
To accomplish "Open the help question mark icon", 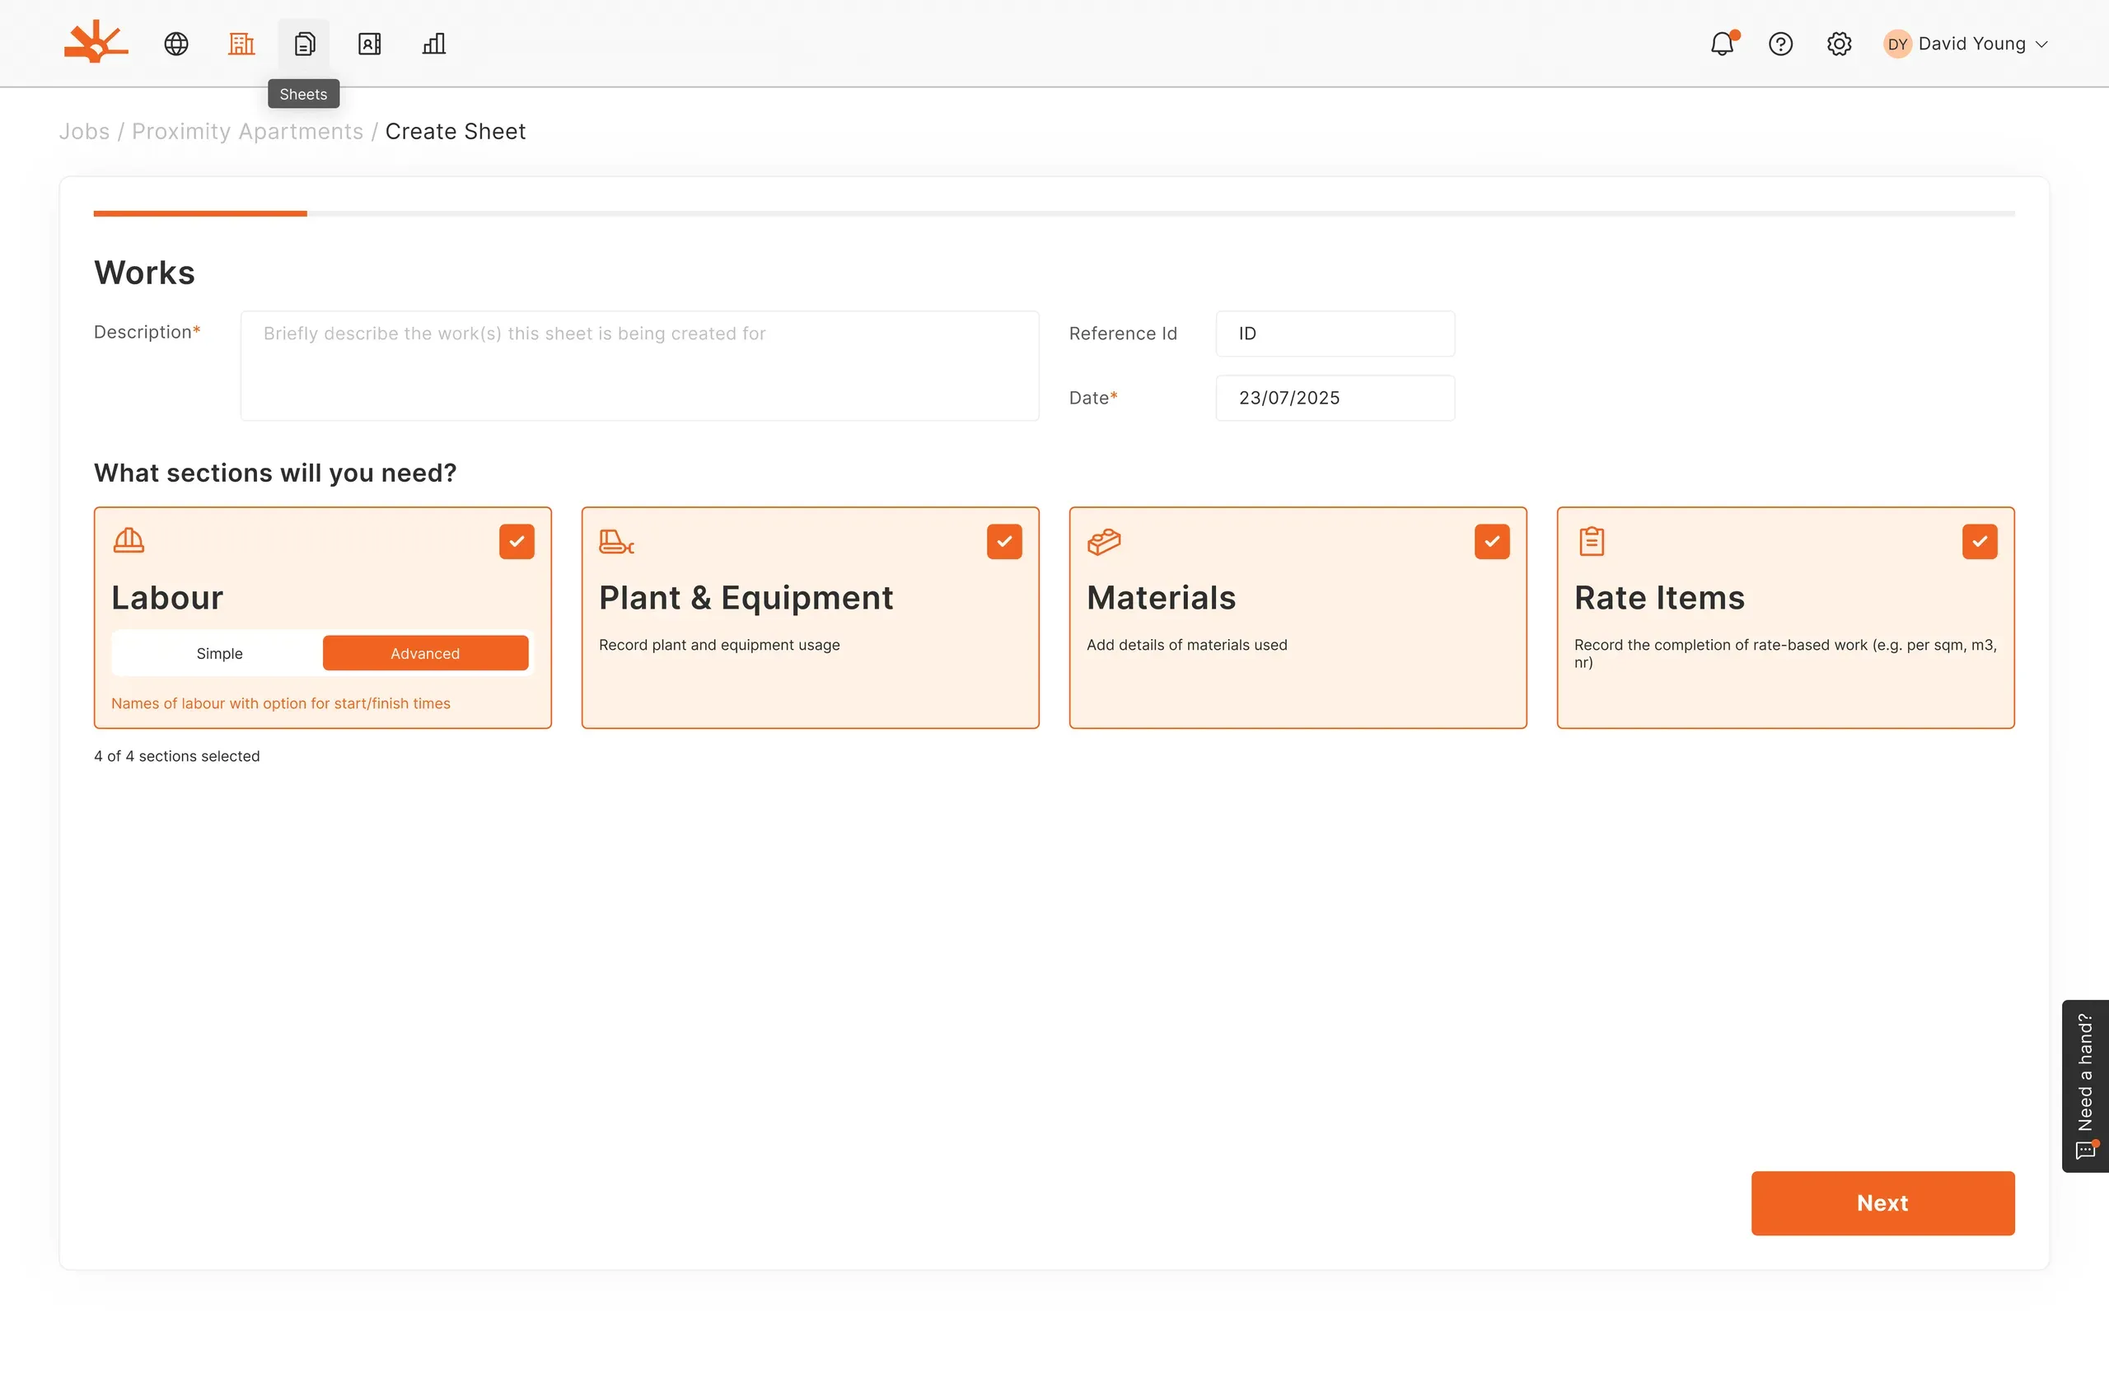I will tap(1780, 44).
